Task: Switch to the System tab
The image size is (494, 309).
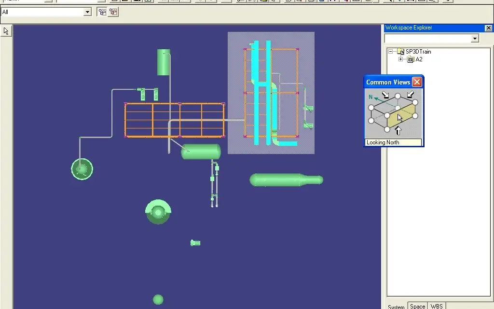Action: (396, 307)
